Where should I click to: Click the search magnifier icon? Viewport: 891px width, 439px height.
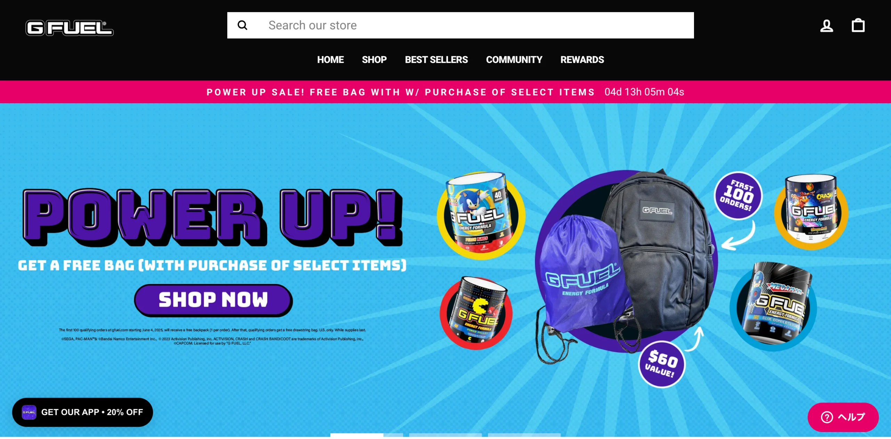pos(243,25)
